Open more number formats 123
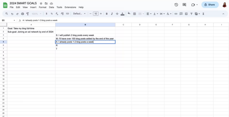 pyautogui.click(x=67, y=14)
